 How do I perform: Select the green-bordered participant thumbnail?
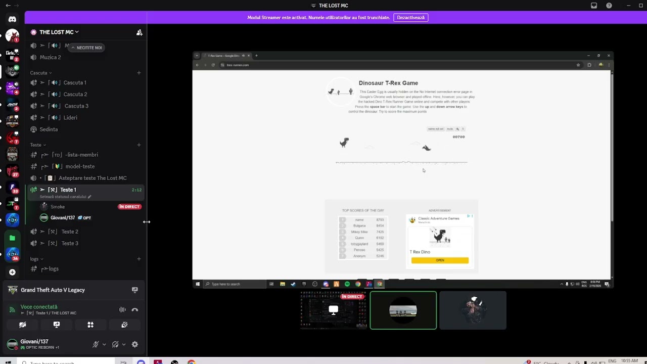click(403, 310)
